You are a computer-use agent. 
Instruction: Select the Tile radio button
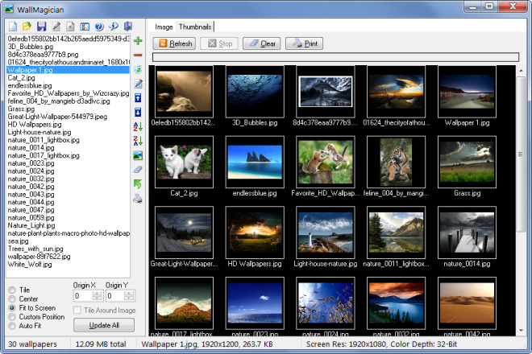[x=10, y=290]
